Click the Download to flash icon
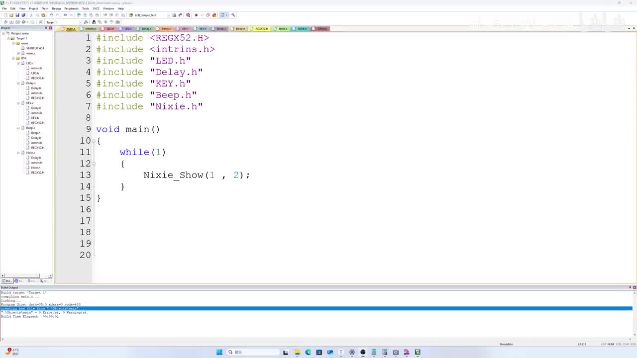This screenshot has height=358, width=637. click(x=41, y=22)
